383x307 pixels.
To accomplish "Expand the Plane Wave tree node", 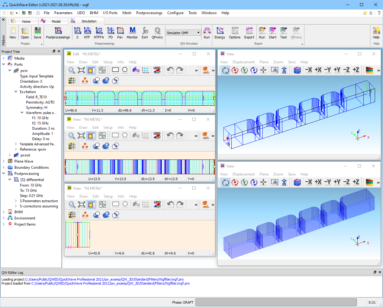I will click(4, 161).
